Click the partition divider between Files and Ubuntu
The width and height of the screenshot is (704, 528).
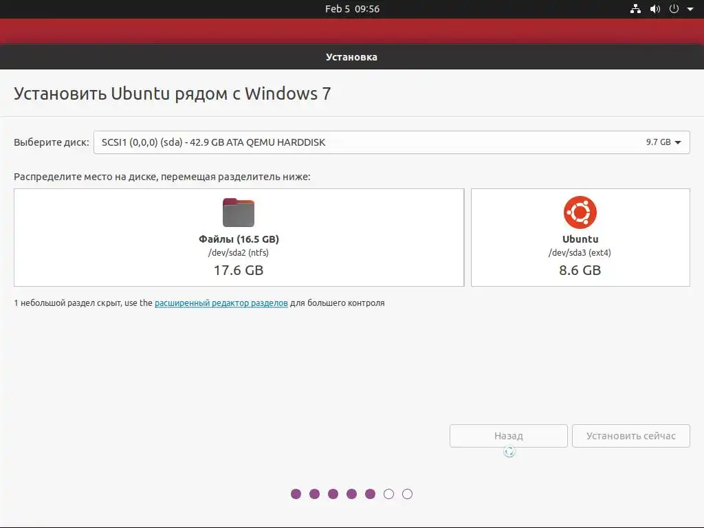tap(467, 237)
